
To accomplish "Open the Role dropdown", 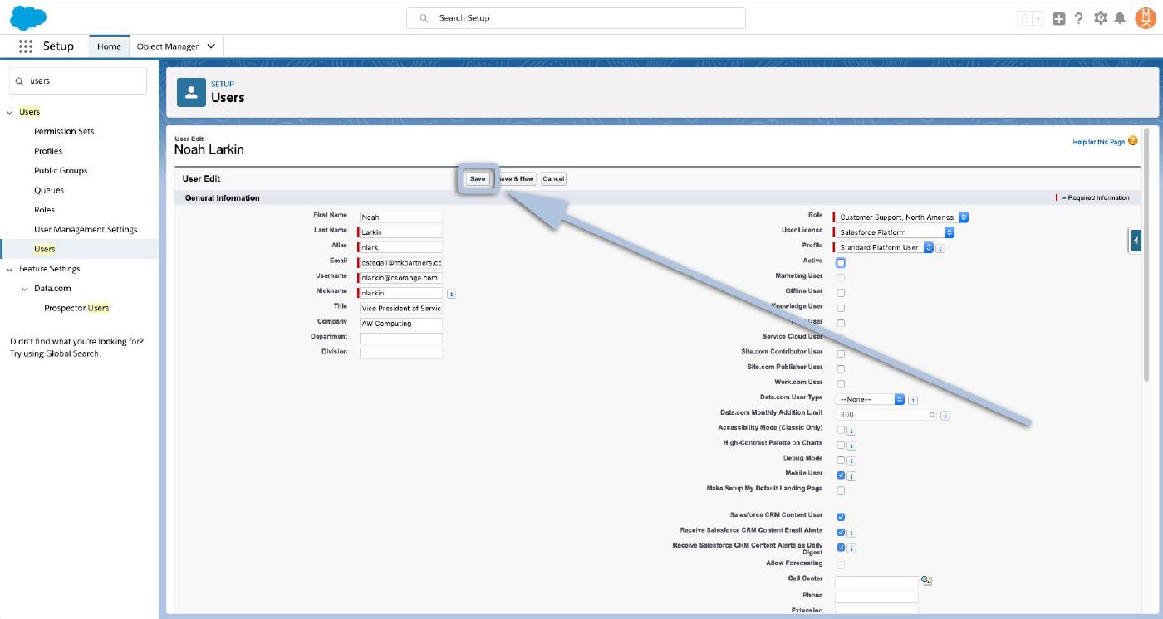I will tap(901, 217).
